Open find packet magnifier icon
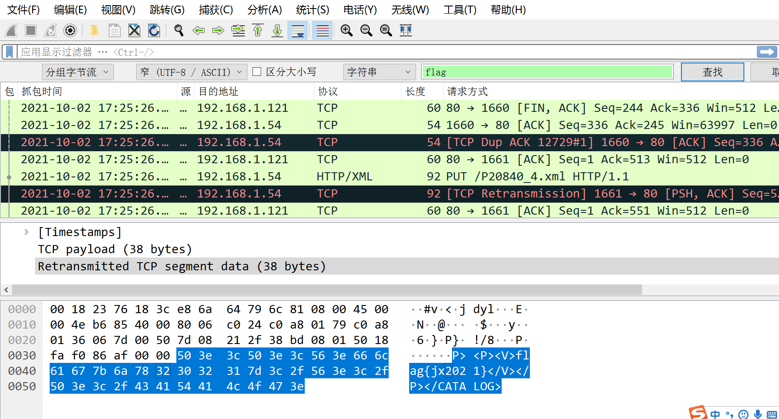Screen dimensions: 779x419 [x=179, y=30]
